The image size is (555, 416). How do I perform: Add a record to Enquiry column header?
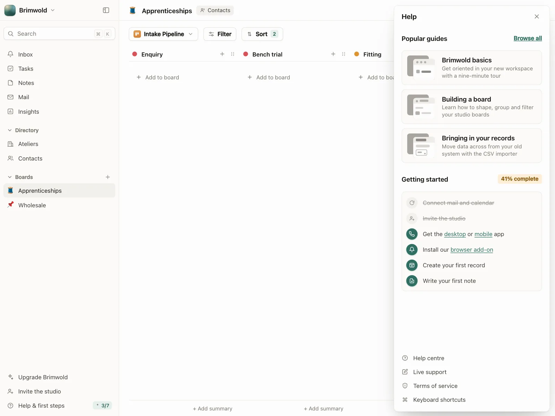222,54
